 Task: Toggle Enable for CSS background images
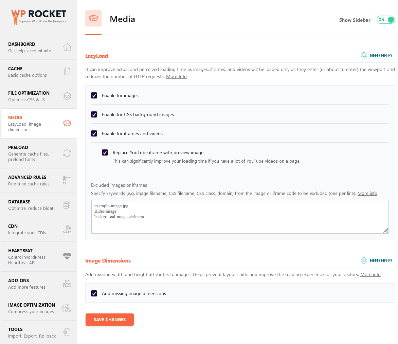94,114
